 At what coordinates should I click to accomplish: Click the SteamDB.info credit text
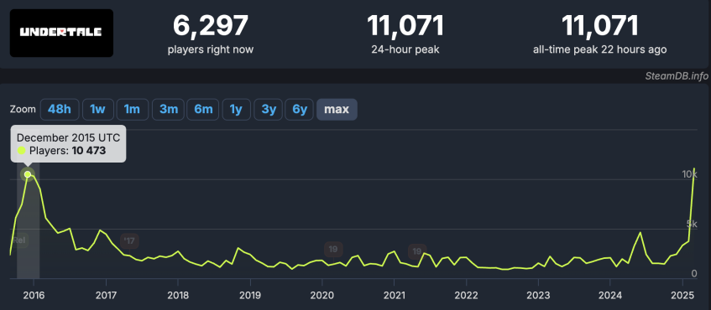pyautogui.click(x=676, y=76)
